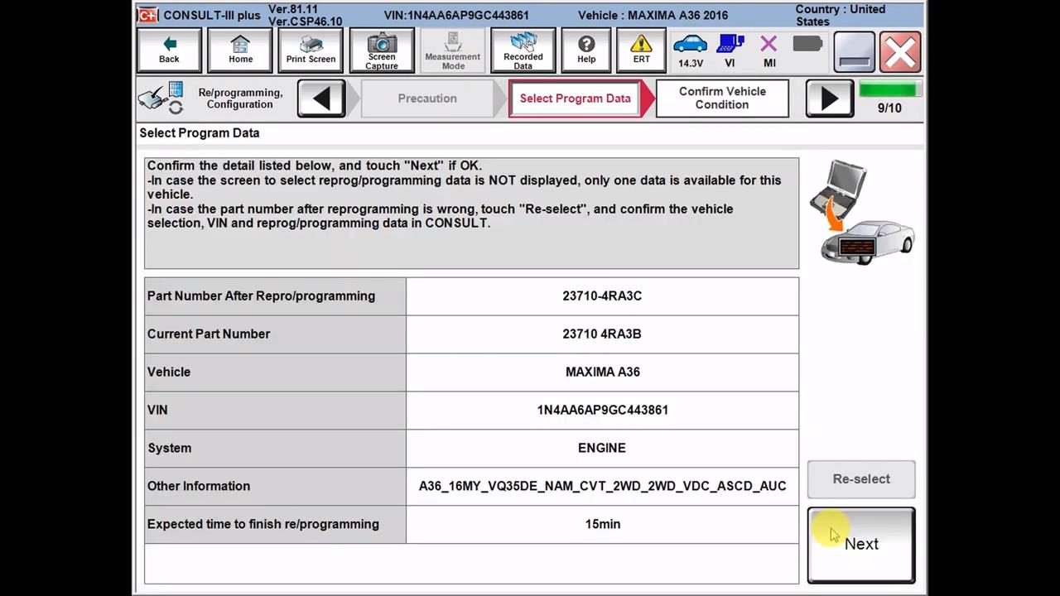Image resolution: width=1060 pixels, height=596 pixels.
Task: Print the current screen
Action: (x=311, y=50)
